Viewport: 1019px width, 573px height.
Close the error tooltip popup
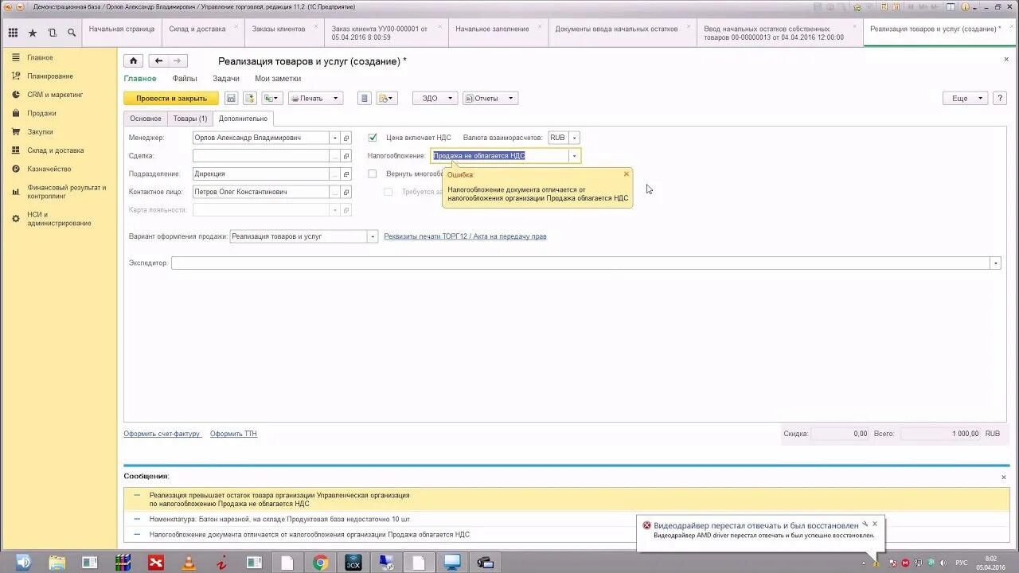(x=627, y=173)
